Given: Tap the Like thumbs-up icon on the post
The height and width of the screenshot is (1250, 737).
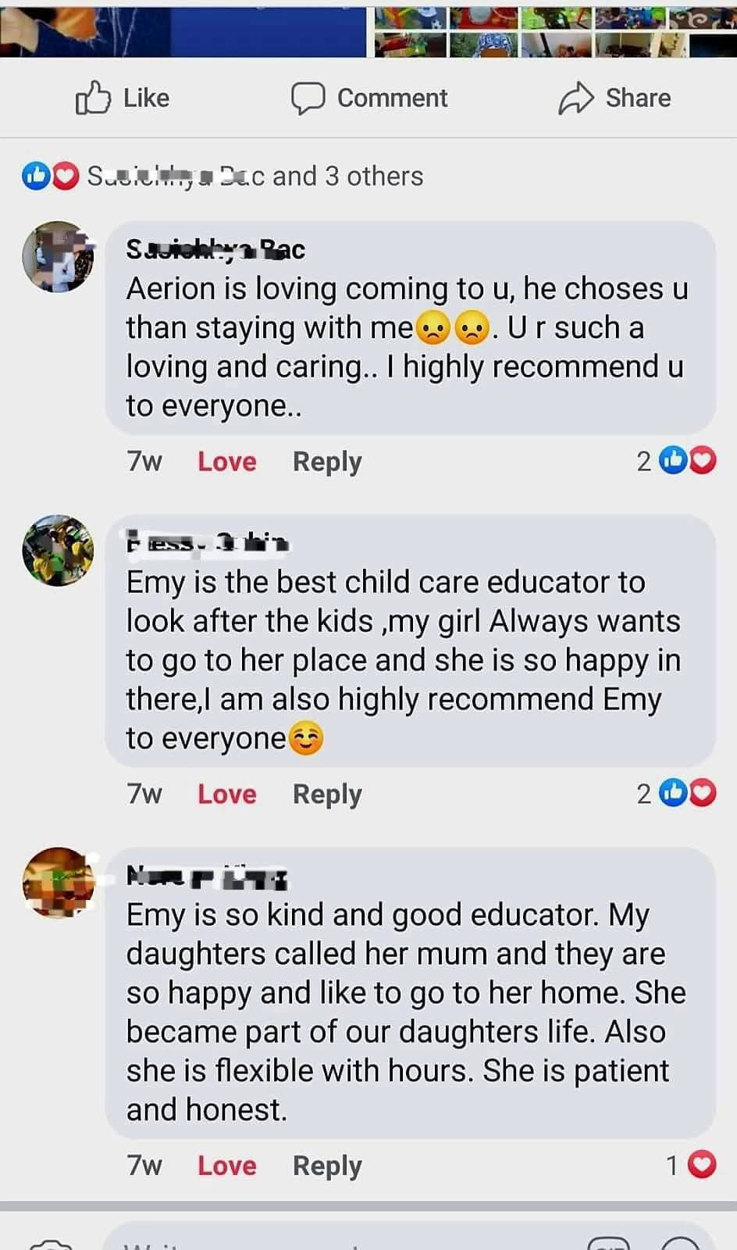Looking at the screenshot, I should 93,98.
